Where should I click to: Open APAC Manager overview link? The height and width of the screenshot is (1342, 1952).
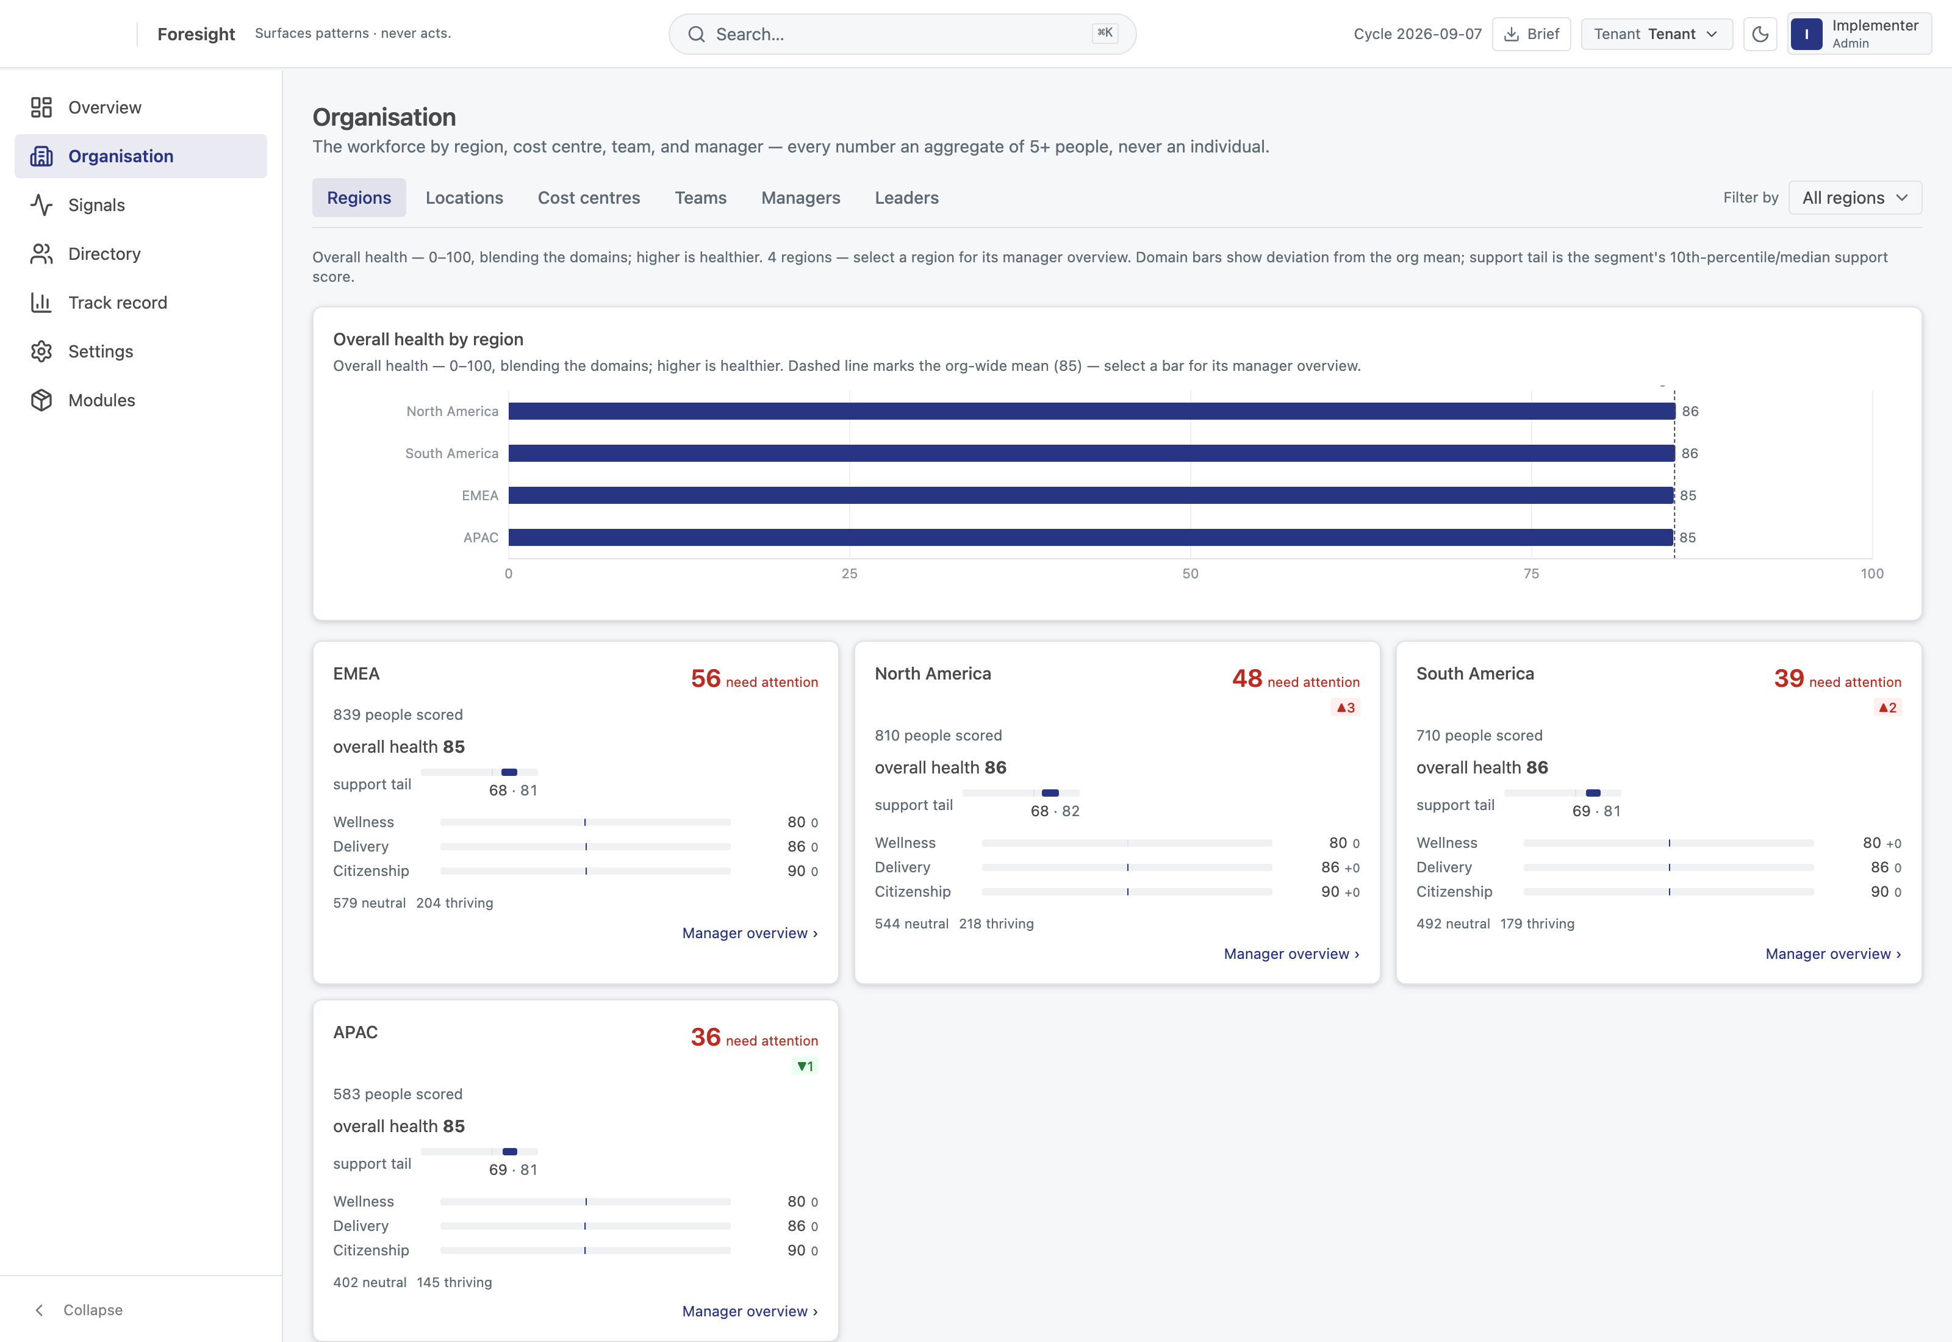click(750, 1311)
